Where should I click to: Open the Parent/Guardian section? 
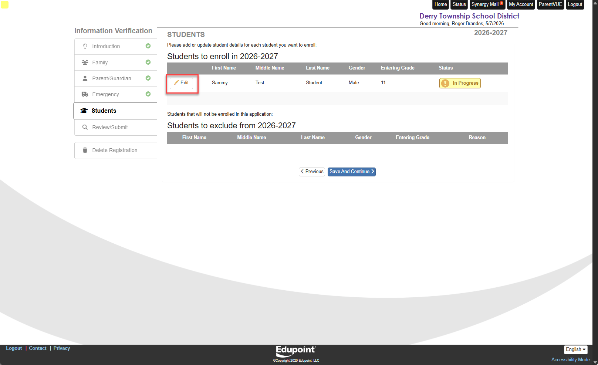(116, 78)
